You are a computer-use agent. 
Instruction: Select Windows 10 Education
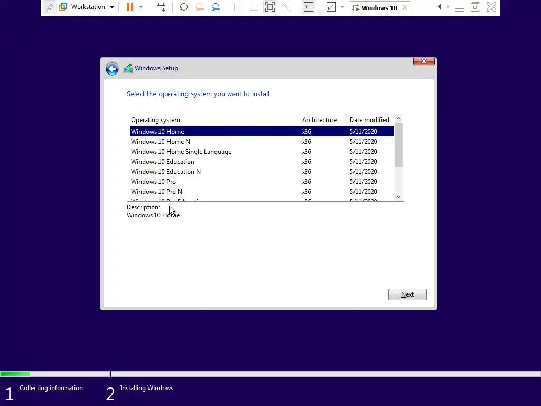coord(262,162)
